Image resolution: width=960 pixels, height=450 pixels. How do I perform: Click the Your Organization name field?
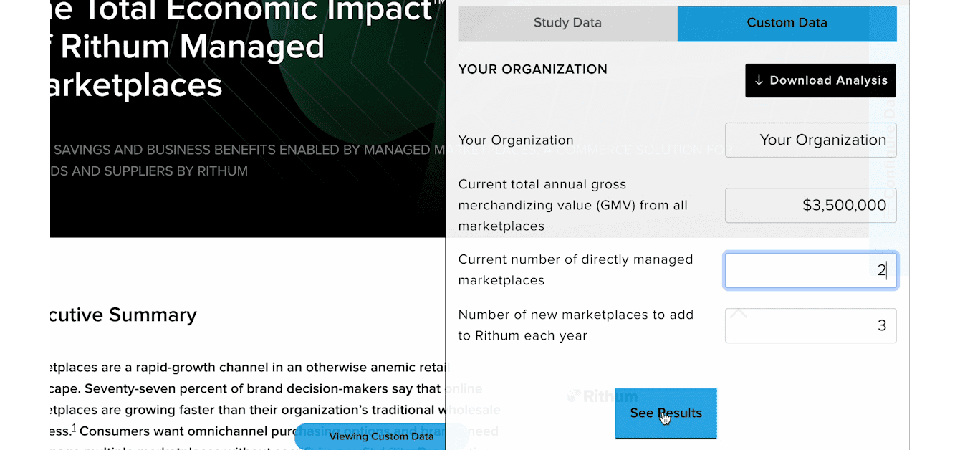810,140
